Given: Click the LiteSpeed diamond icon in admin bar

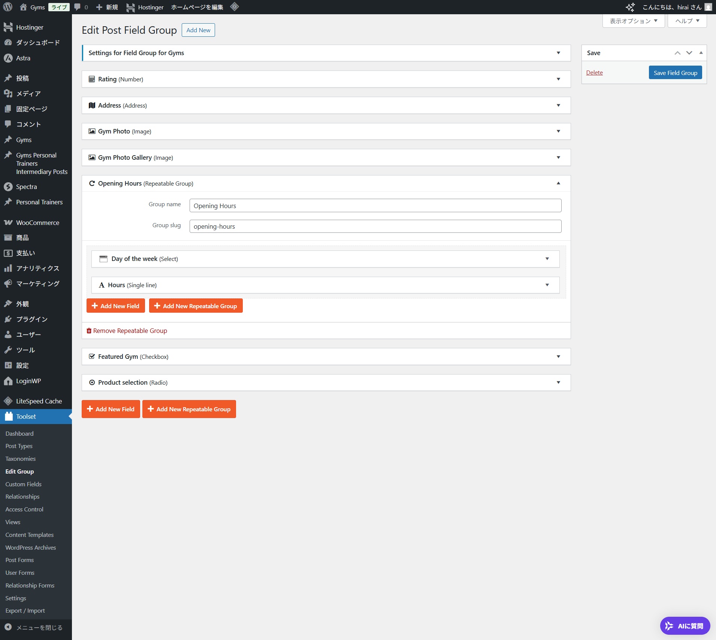Looking at the screenshot, I should pyautogui.click(x=235, y=7).
